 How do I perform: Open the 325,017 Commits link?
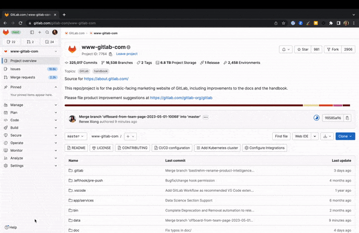[x=81, y=63]
